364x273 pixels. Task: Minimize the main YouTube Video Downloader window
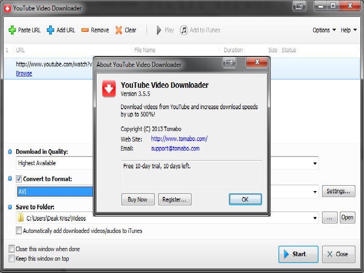tap(321, 6)
